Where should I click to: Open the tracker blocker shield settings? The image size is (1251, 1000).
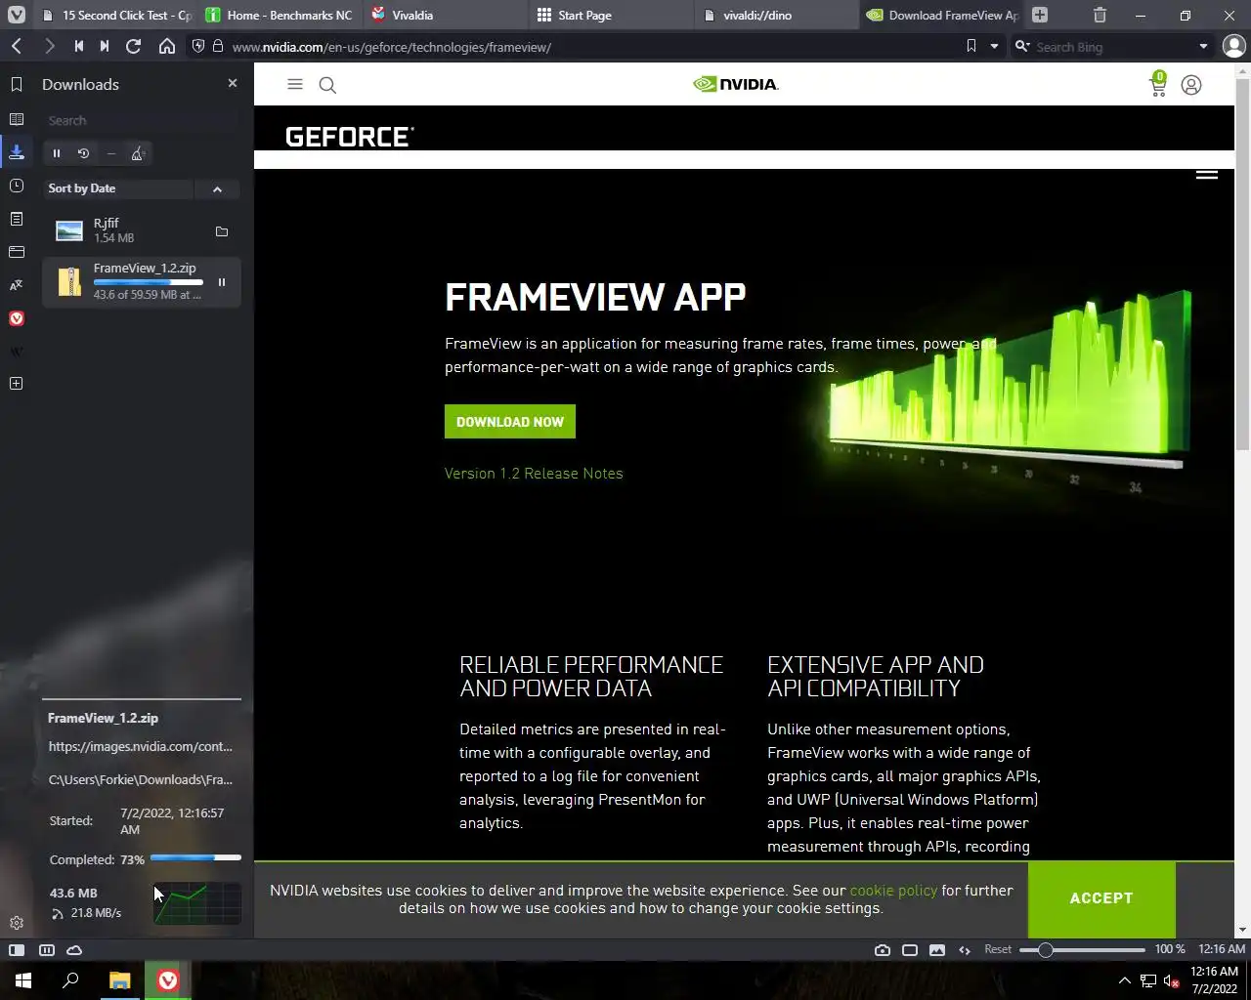click(198, 46)
